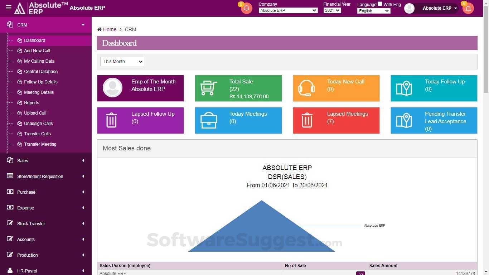This screenshot has width=489, height=275.
Task: Open the This Month period dropdown
Action: [122, 62]
